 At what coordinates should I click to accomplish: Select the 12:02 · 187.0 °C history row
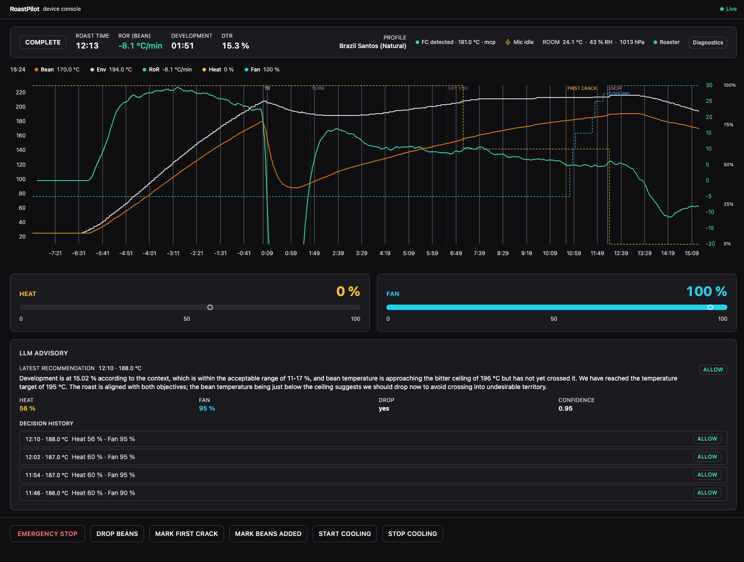[x=373, y=457]
